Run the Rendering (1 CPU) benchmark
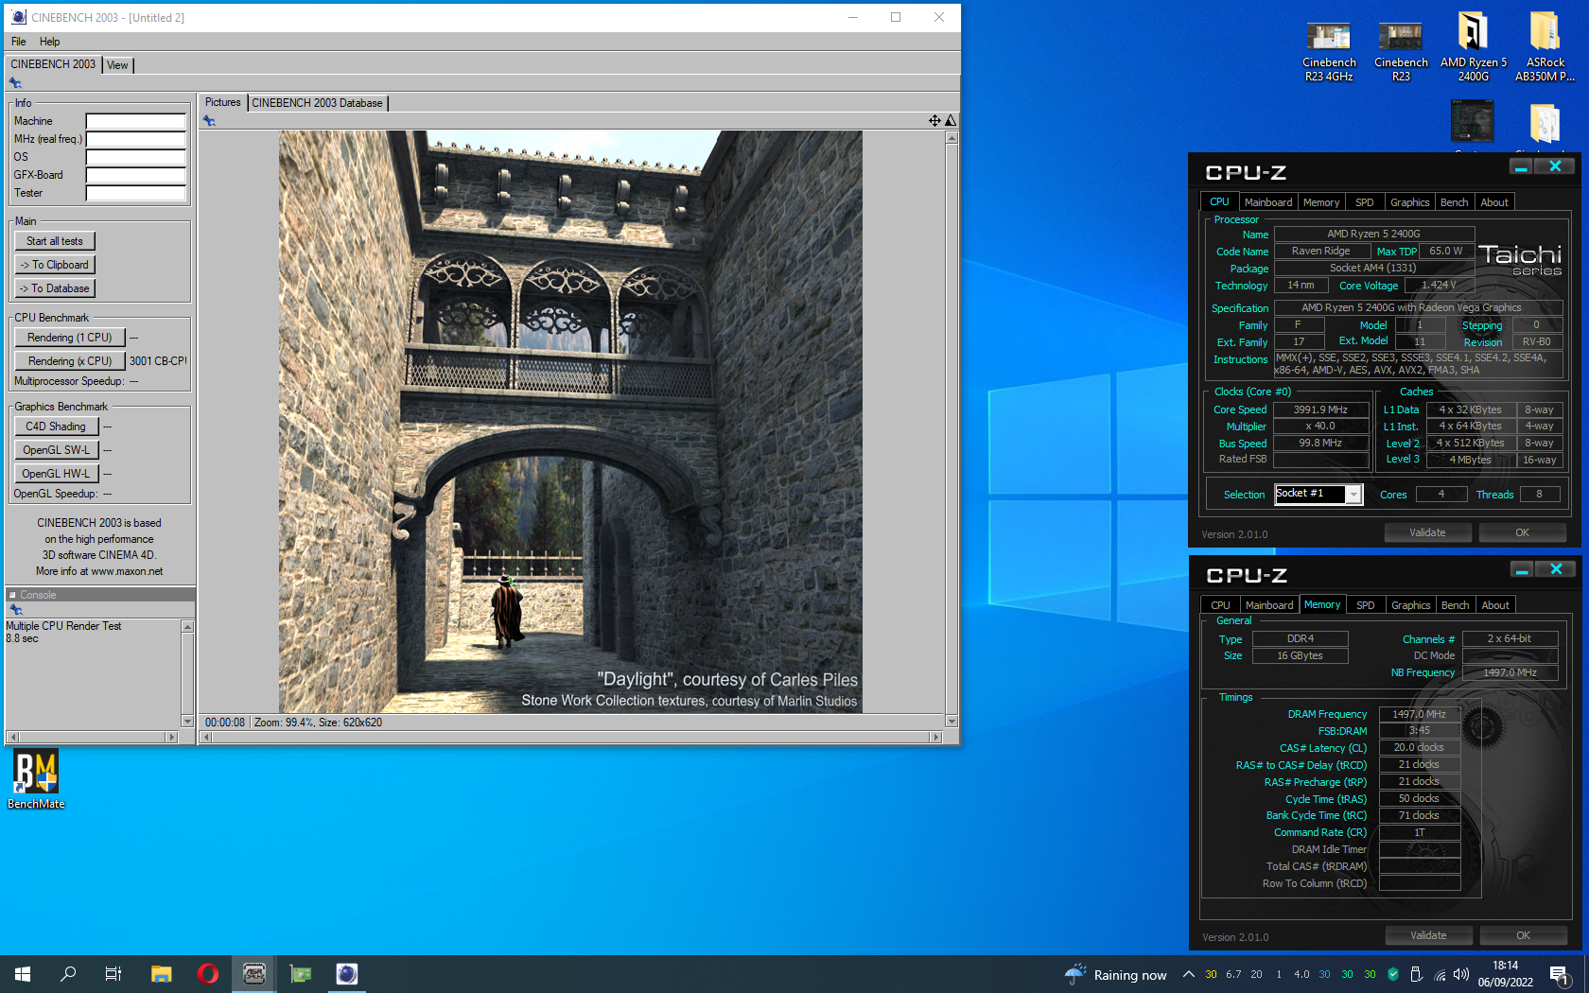Screen dimensions: 1589x993 coord(69,338)
